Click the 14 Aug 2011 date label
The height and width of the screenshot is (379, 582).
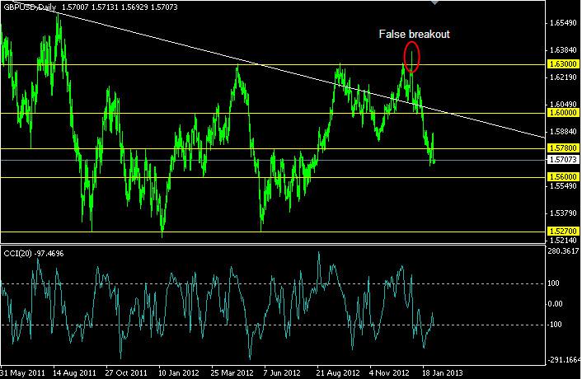tap(74, 372)
